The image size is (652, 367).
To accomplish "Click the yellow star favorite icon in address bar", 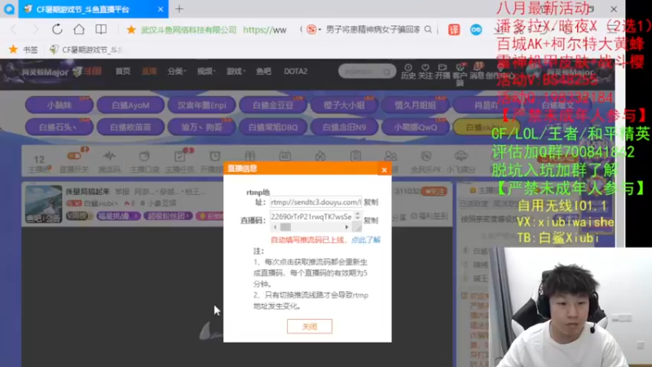I will 131,29.
